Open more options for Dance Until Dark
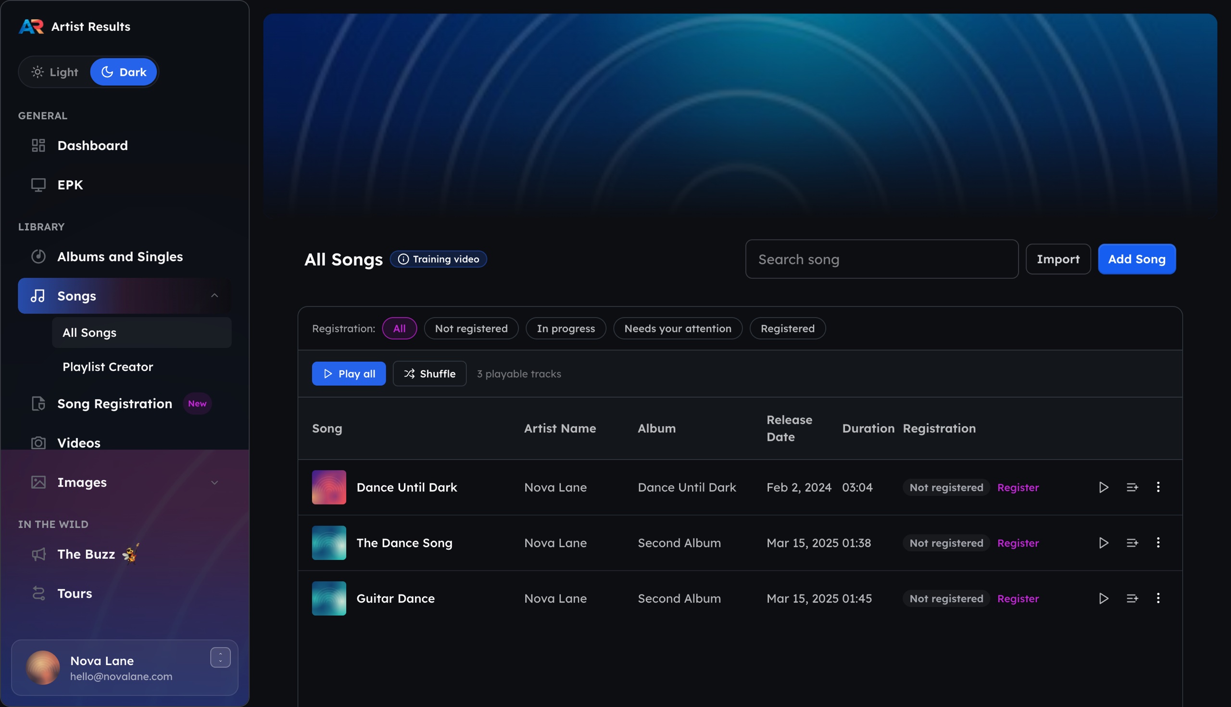This screenshot has width=1231, height=707. 1158,487
